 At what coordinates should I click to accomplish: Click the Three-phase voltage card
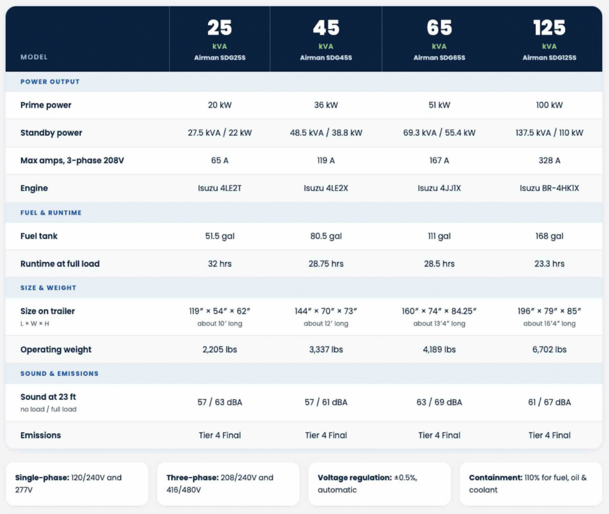click(x=228, y=484)
